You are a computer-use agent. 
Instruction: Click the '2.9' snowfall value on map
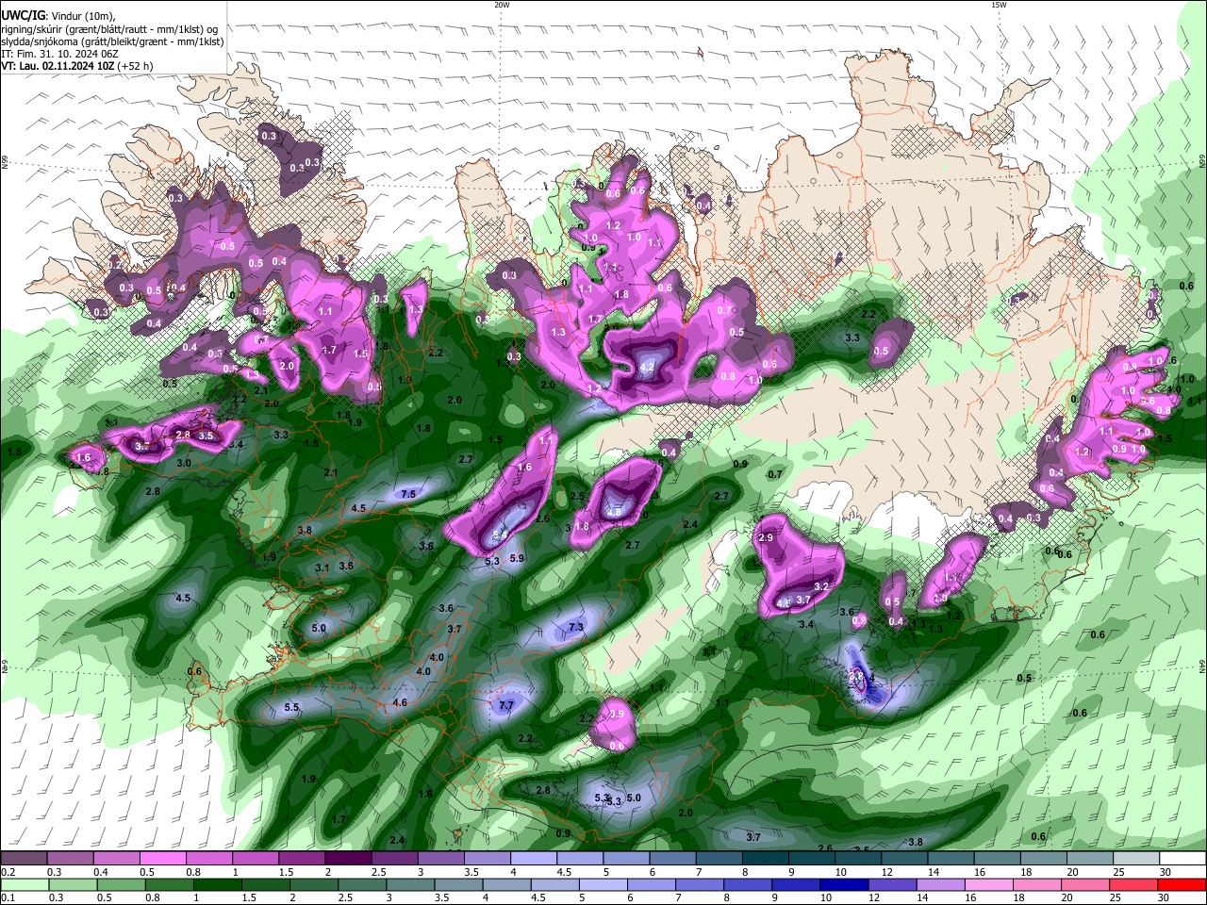click(766, 537)
